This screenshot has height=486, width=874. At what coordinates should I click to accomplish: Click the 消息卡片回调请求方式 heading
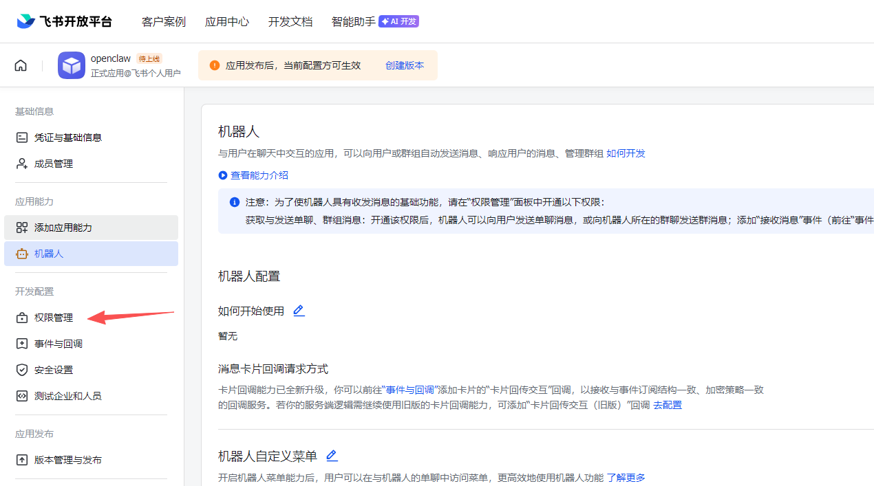(273, 369)
